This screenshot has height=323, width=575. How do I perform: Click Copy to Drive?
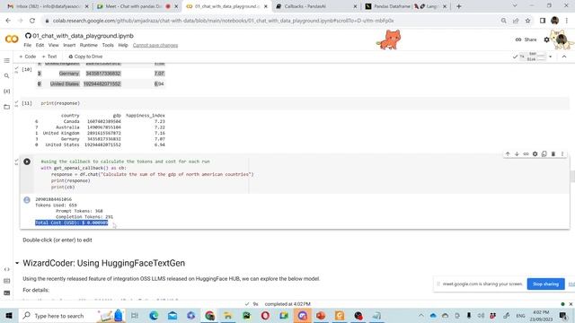click(x=85, y=57)
